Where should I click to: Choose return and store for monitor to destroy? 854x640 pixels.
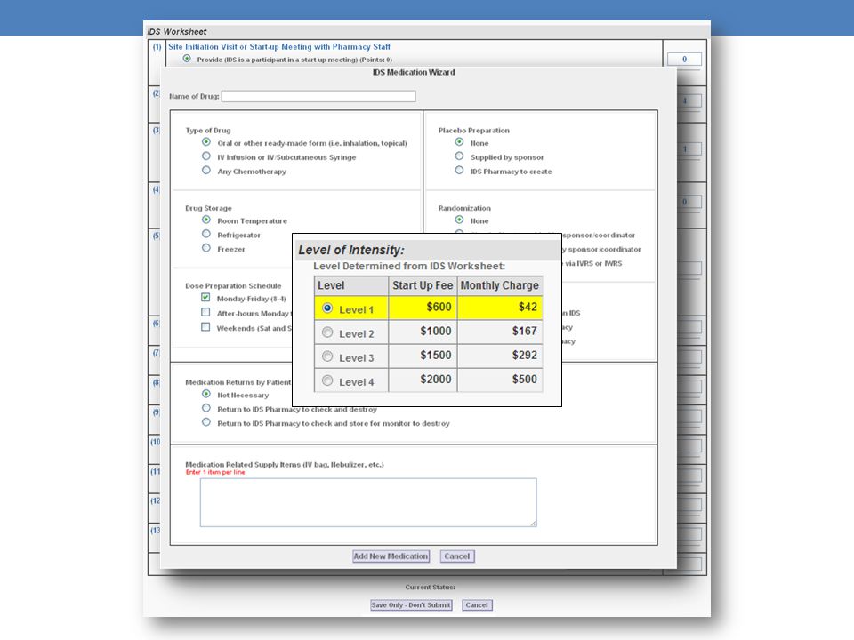coord(205,422)
